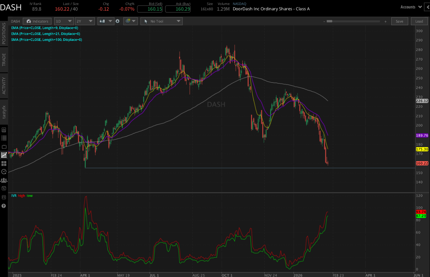This screenshot has width=430, height=277.
Task: Open the help question mark icon
Action: point(4,206)
